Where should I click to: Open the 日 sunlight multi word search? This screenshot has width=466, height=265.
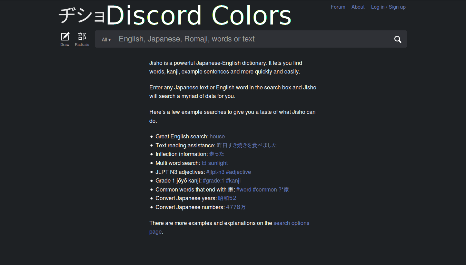pyautogui.click(x=215, y=163)
